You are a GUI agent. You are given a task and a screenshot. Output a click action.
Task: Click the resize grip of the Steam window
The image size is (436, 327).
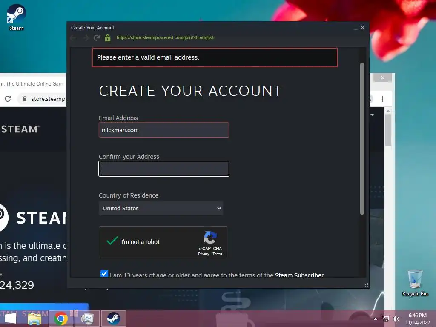click(366, 285)
